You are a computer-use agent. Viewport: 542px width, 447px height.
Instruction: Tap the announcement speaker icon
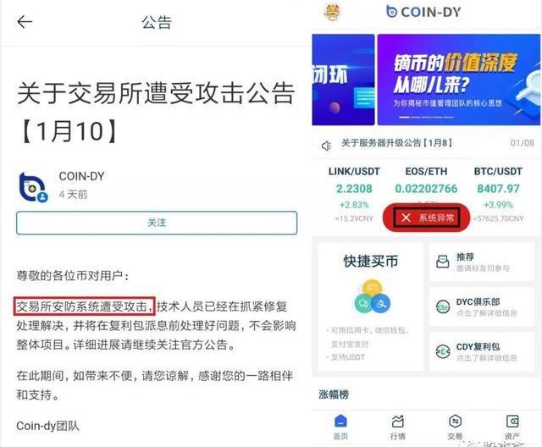[x=326, y=146]
